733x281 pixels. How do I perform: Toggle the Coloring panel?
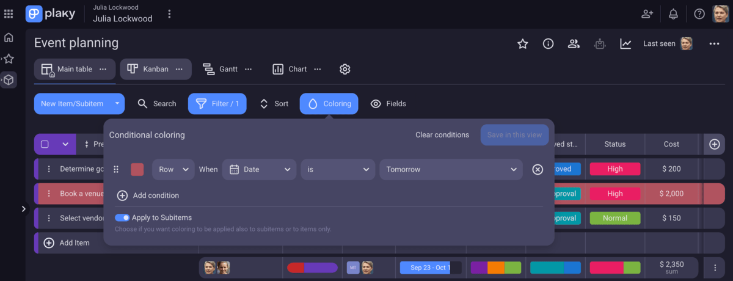pos(329,104)
